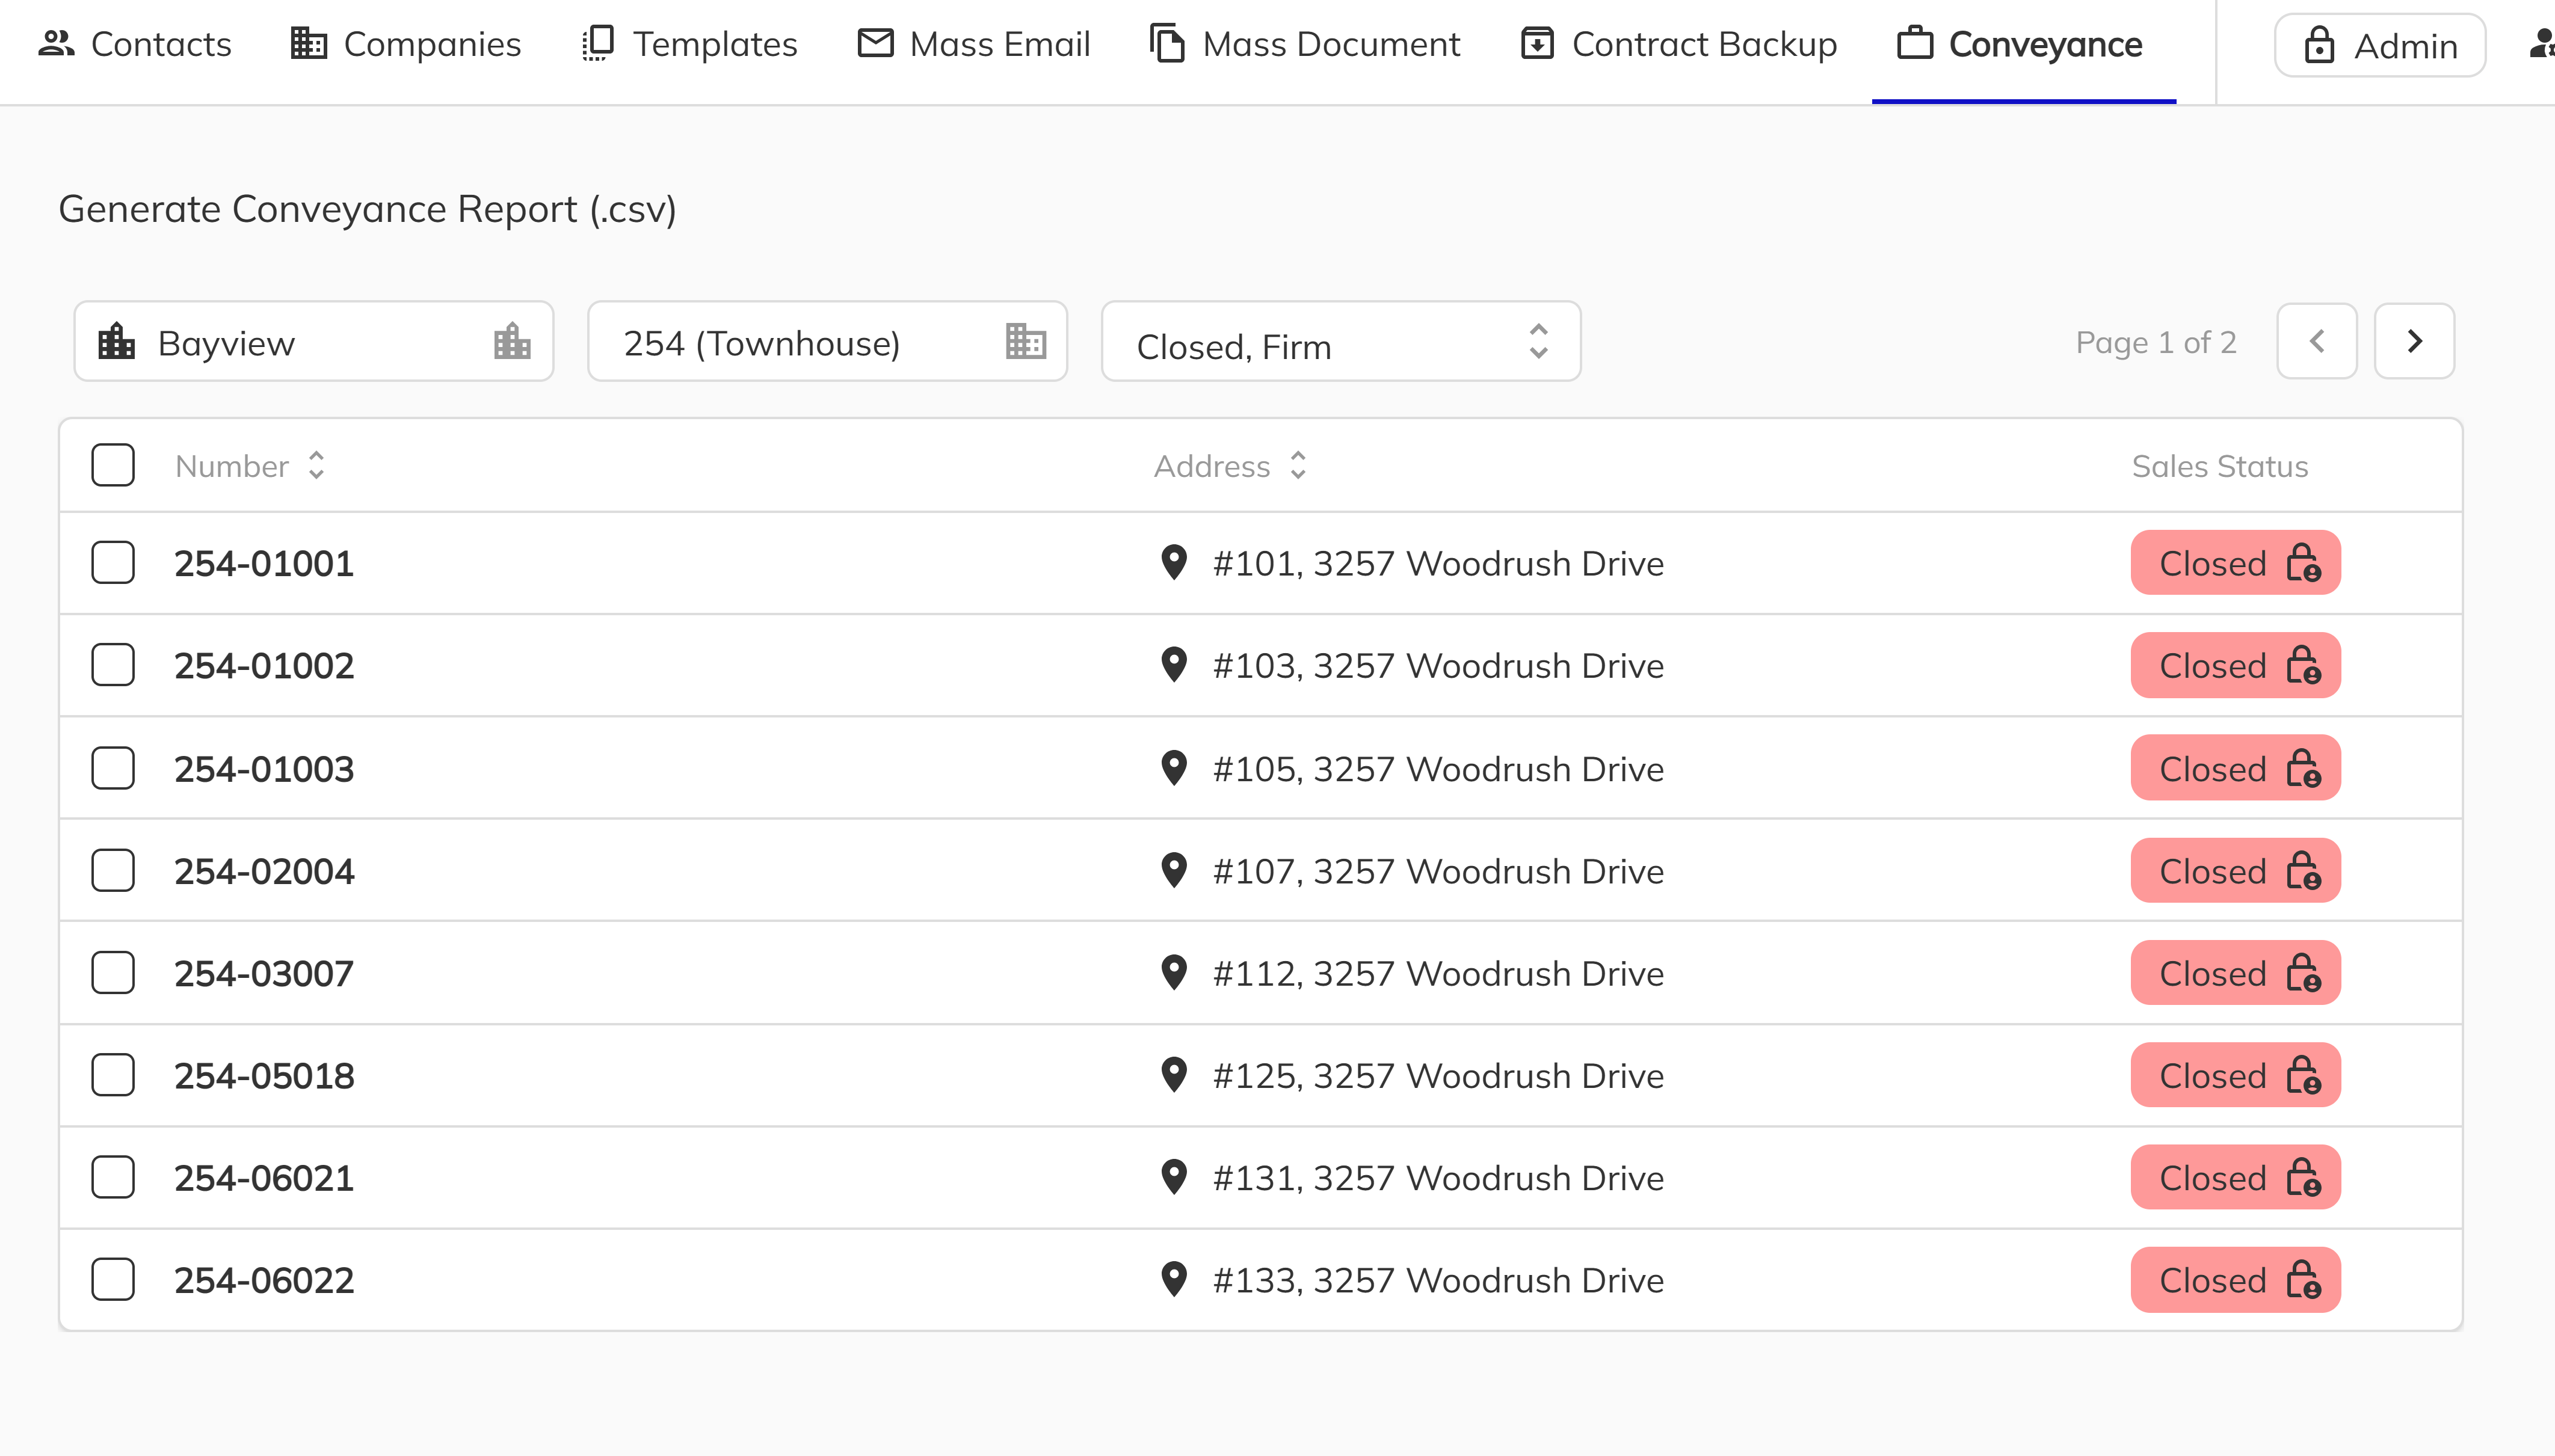Select the Mass Email envelope icon
Screen dimensions: 2555x1456
click(874, 43)
